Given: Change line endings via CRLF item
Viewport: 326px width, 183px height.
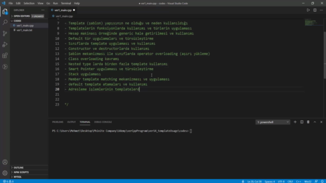Looking at the screenshot, I should click(290, 181).
